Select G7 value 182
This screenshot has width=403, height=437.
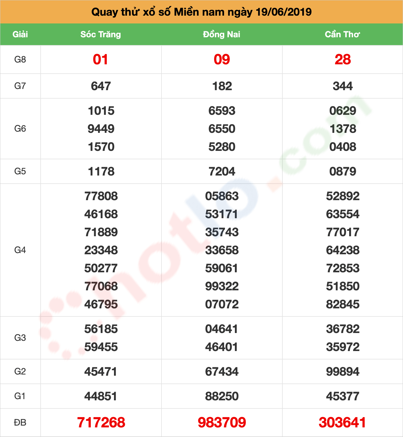coord(222,86)
